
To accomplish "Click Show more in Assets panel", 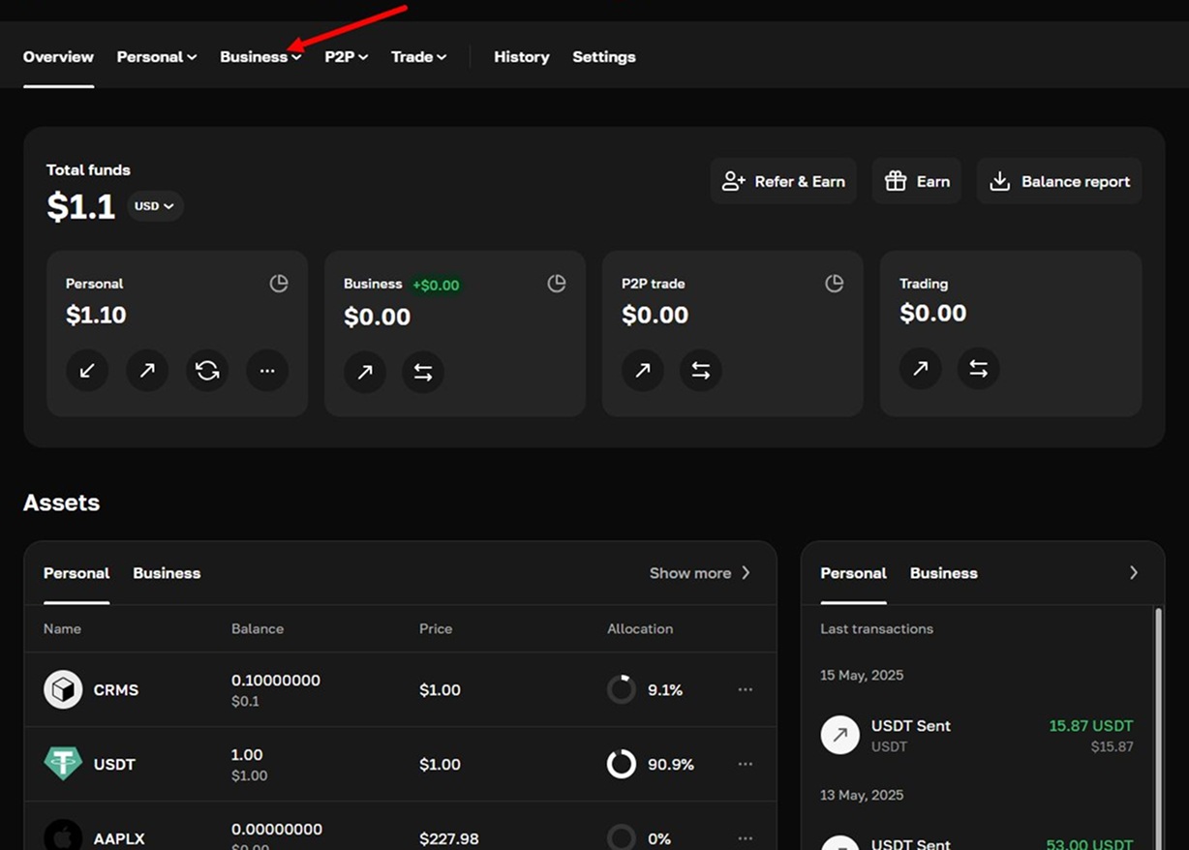I will coord(699,573).
